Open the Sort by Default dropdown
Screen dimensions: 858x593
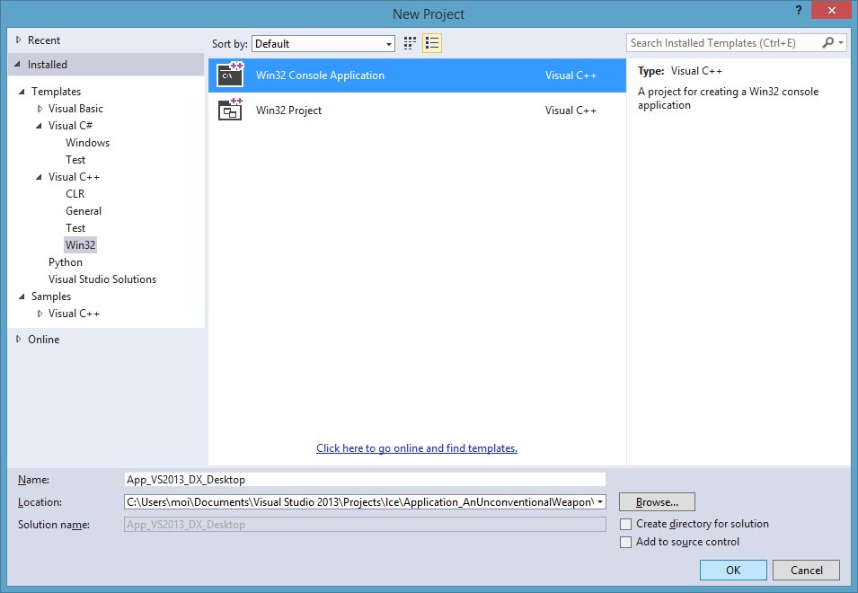coord(323,44)
